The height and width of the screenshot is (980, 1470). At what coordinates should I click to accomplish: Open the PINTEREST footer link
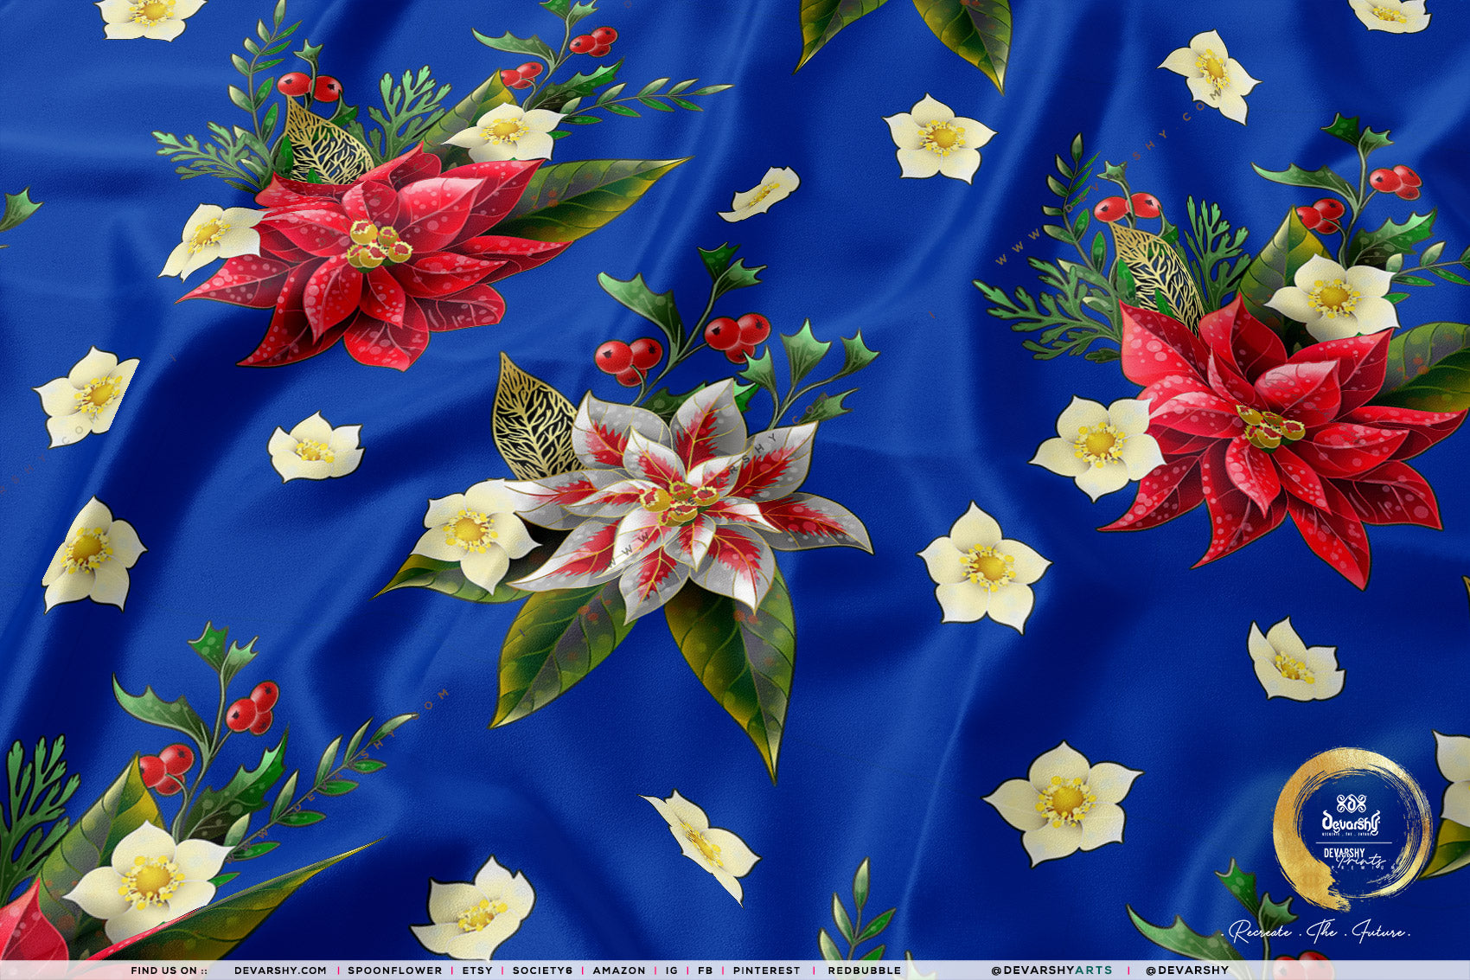(x=767, y=970)
